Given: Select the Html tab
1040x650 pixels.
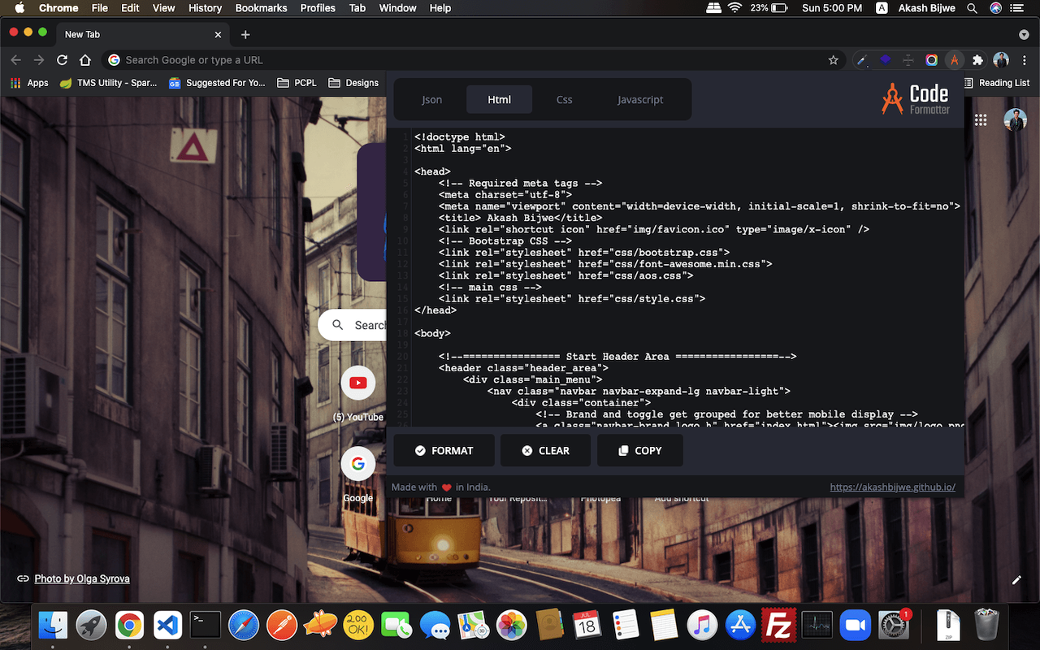Looking at the screenshot, I should click(x=500, y=99).
